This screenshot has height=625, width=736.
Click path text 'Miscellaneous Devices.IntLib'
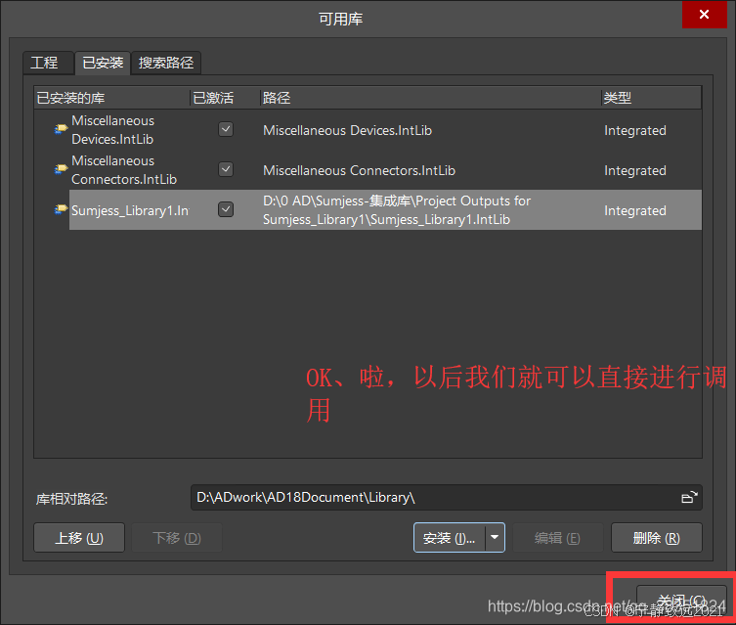347,130
